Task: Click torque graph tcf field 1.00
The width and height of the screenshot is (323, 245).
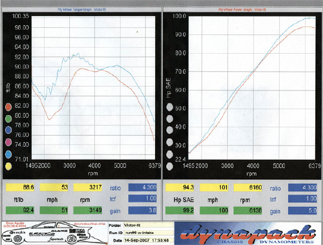Action: (142, 198)
